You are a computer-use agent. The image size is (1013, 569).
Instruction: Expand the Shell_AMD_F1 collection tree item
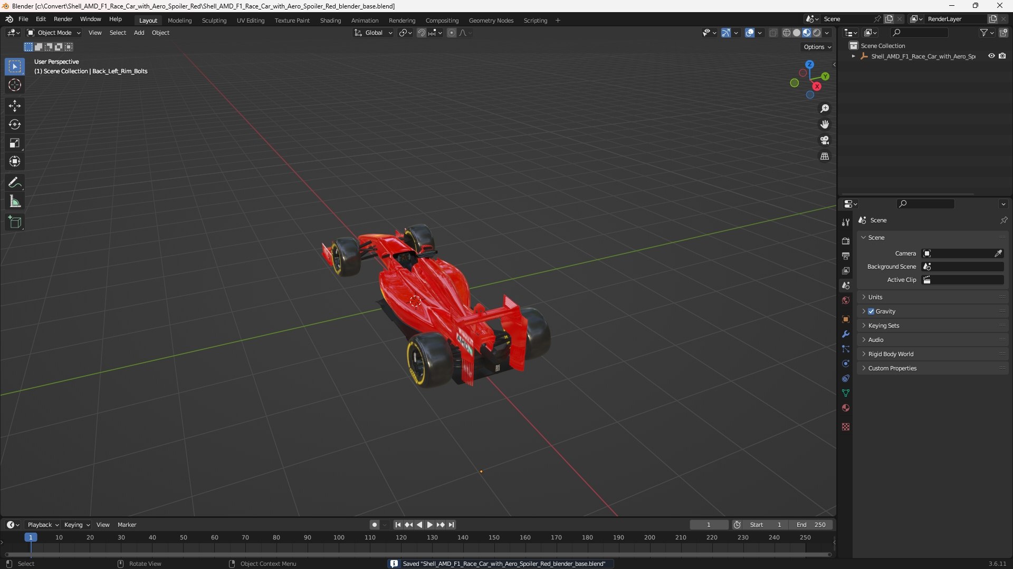click(854, 56)
